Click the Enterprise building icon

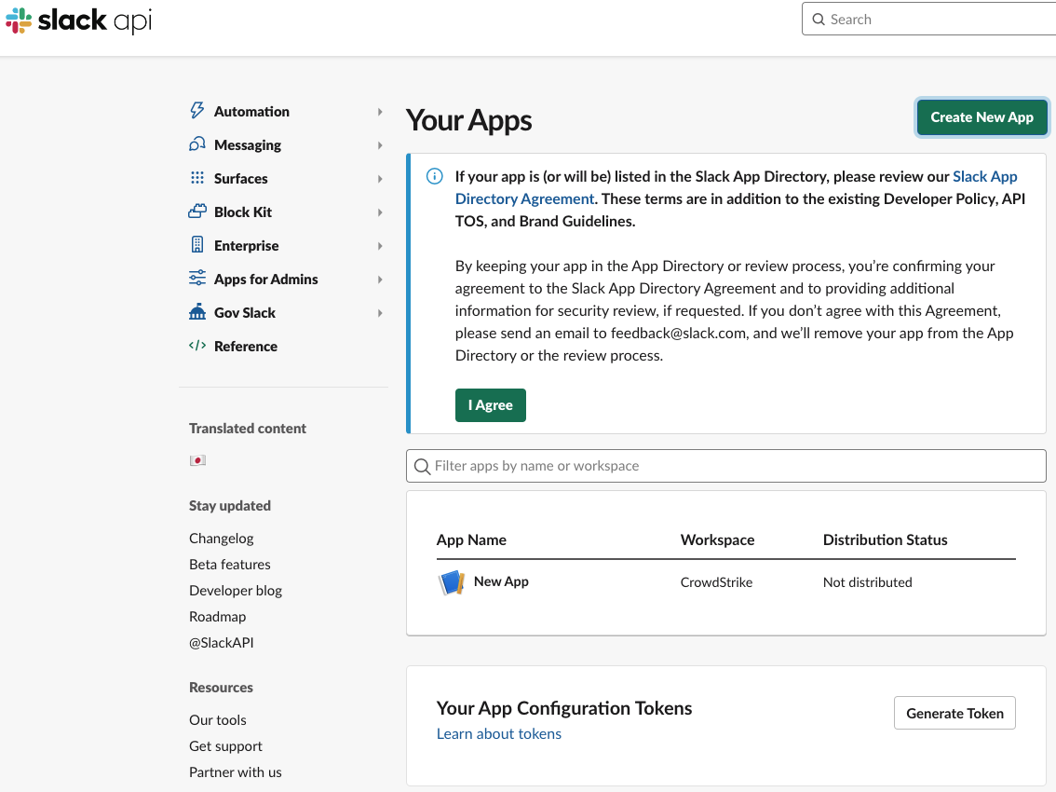(x=197, y=245)
